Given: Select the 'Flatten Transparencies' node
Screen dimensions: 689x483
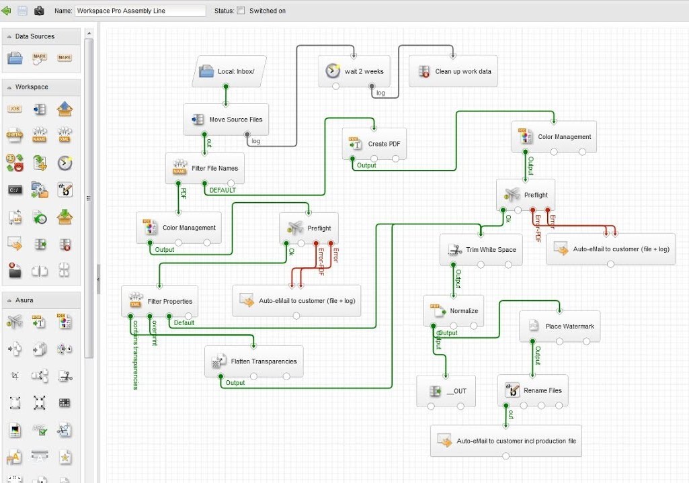Looking at the screenshot, I should point(254,361).
